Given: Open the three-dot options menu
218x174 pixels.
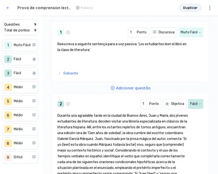Looking at the screenshot, I should point(210,8).
